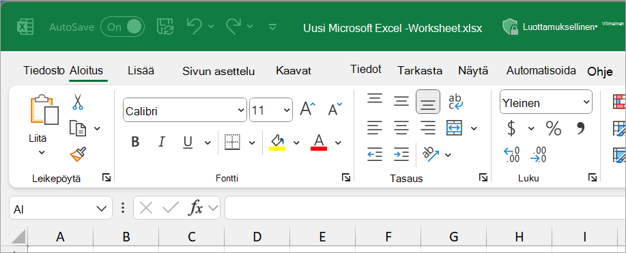Click the Borders icon
626x253 pixels.
(x=232, y=142)
